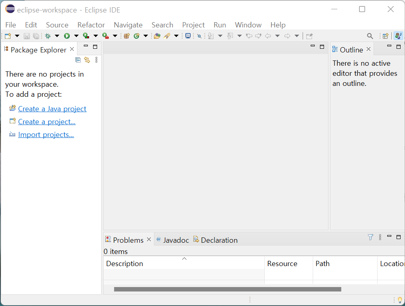This screenshot has width=405, height=306.
Task: Click the Coverage launch icon
Action: [x=86, y=36]
